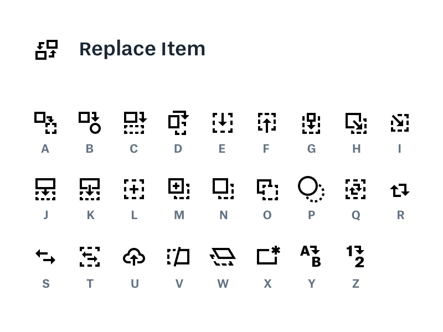Click the letter label M

coord(179,215)
